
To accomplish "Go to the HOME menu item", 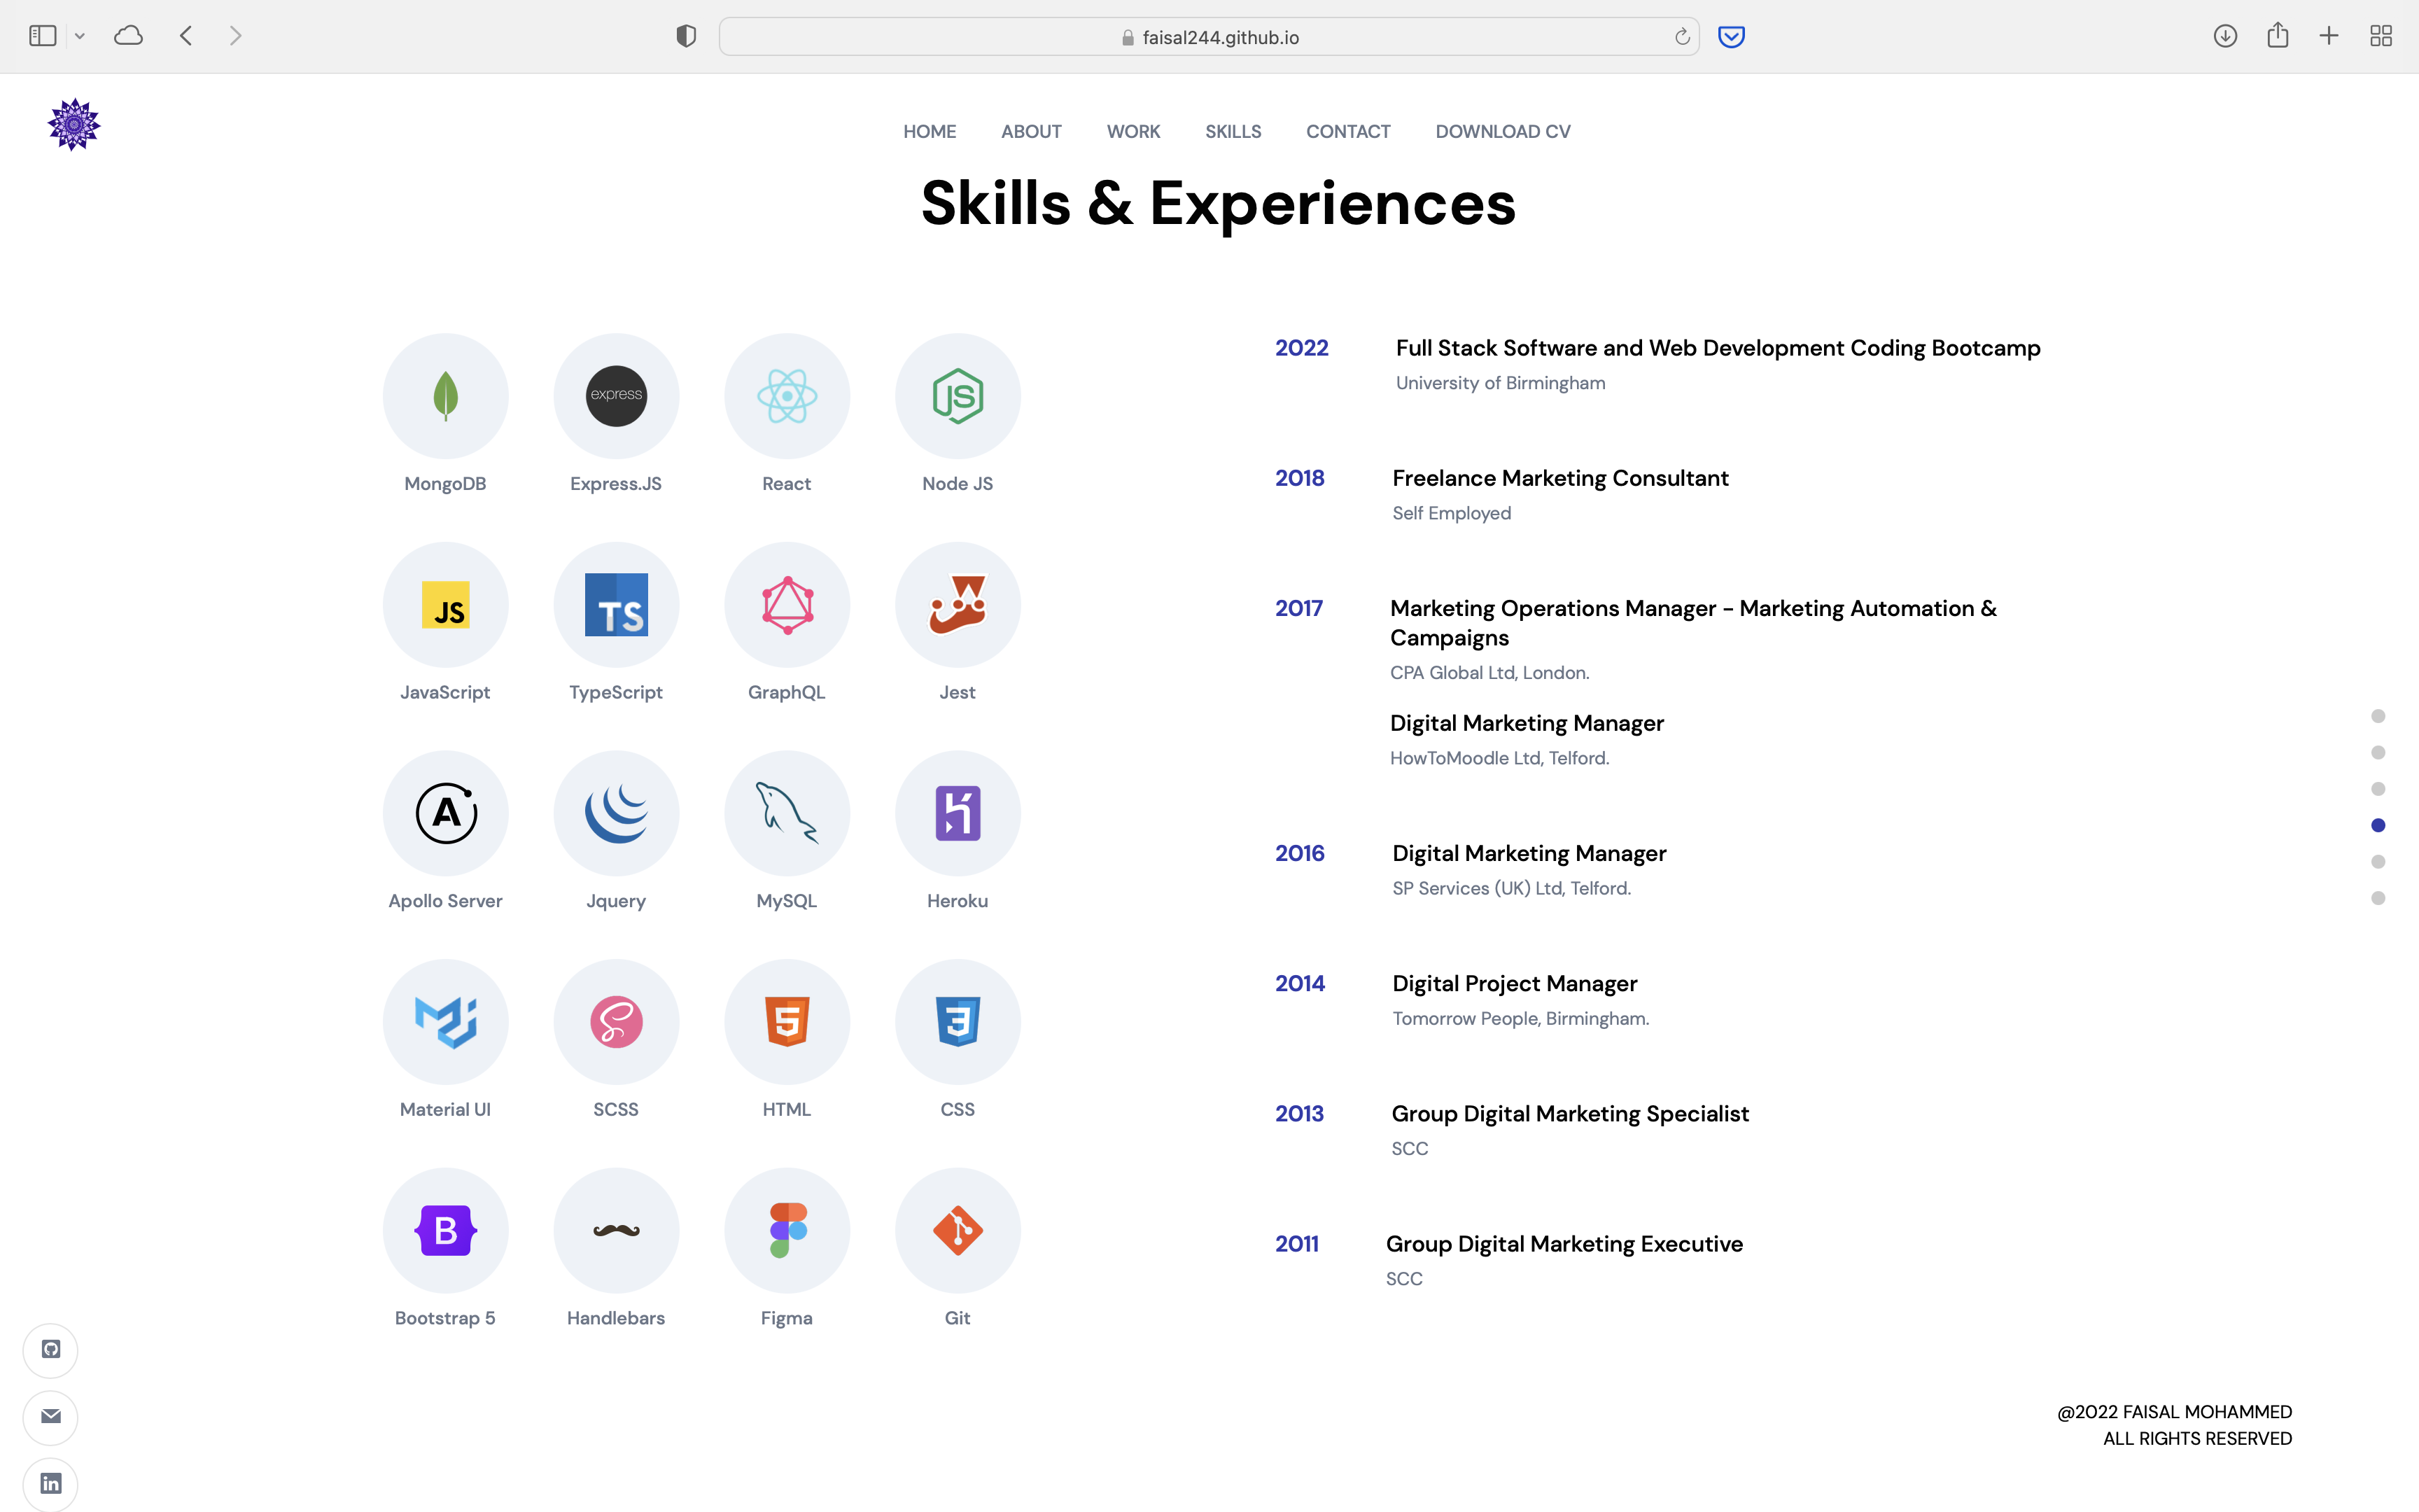I will tap(929, 131).
